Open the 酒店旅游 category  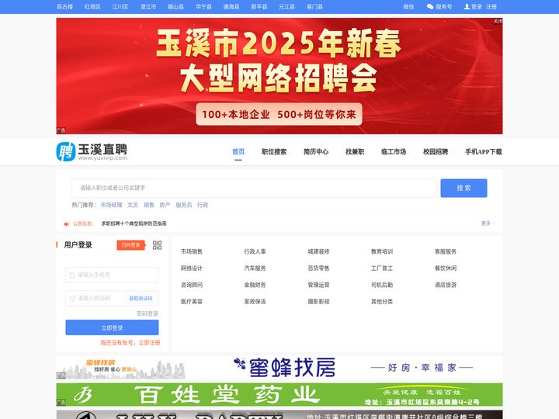446,285
